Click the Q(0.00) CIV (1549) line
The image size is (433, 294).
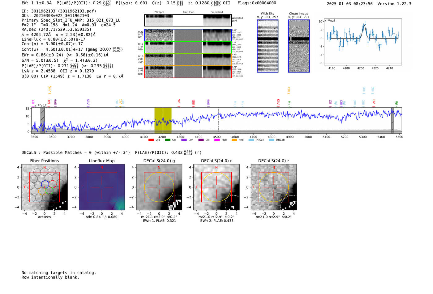click(x=72, y=76)
